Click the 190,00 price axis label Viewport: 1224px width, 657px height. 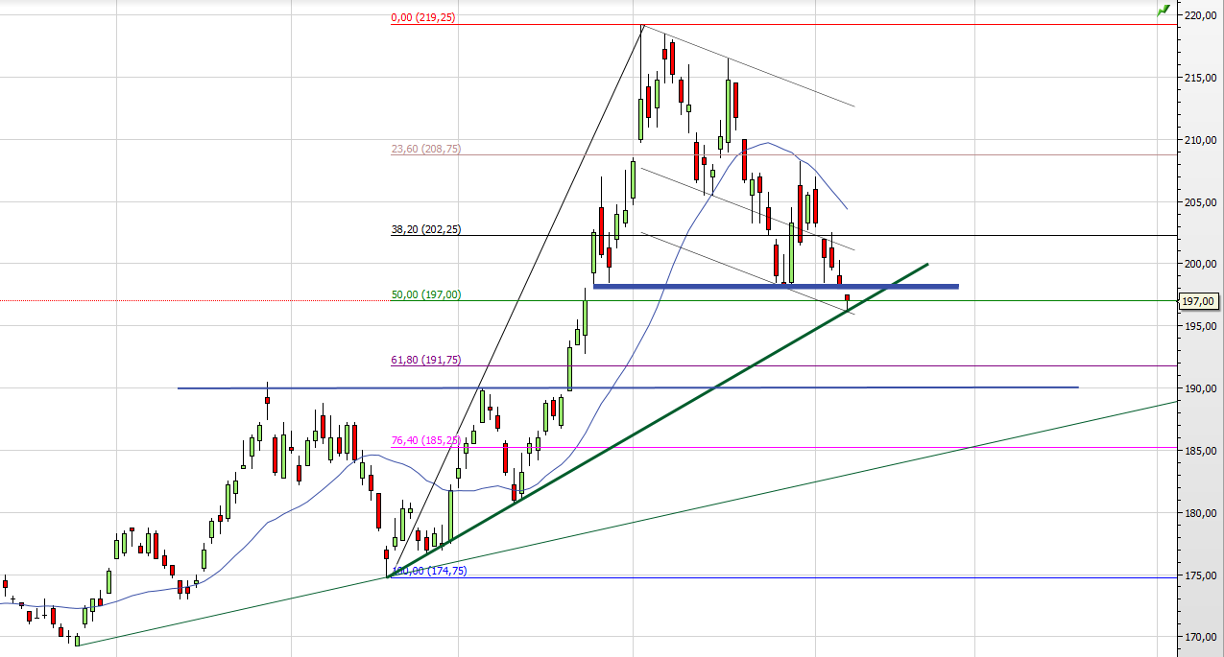pyautogui.click(x=1201, y=388)
